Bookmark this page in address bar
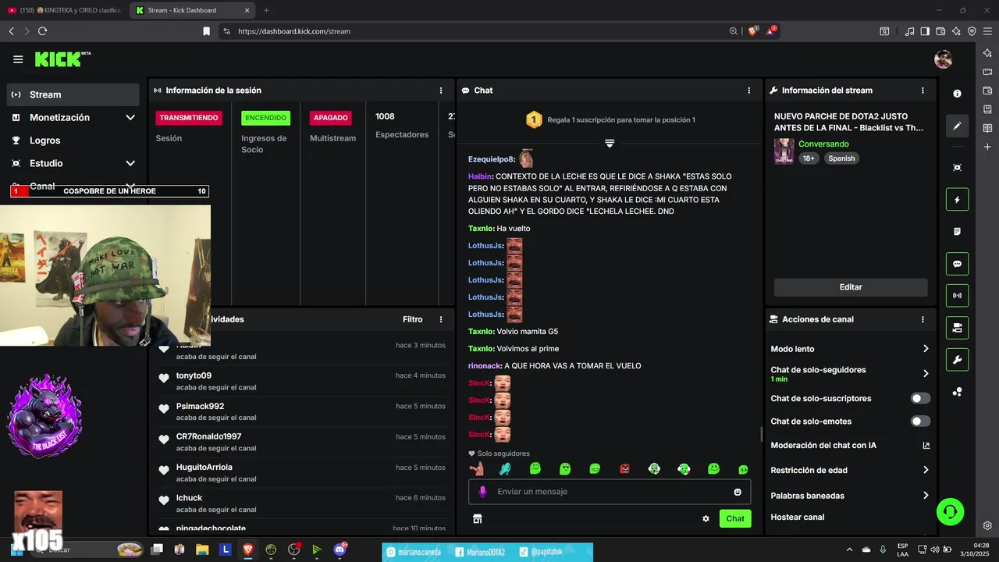This screenshot has height=562, width=999. point(206,31)
